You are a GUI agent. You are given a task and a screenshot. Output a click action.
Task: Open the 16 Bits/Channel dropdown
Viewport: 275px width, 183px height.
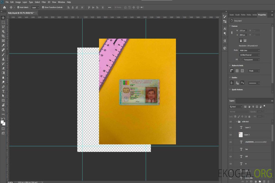(249, 55)
